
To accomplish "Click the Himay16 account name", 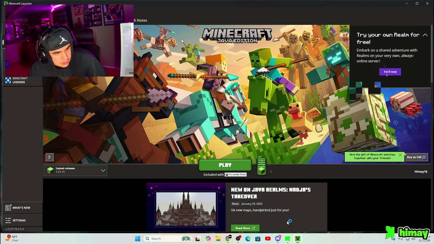I will point(421,171).
